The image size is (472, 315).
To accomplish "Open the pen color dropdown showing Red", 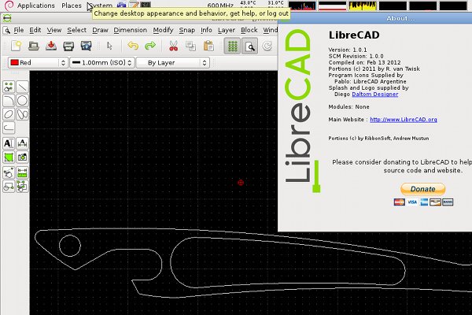I will [x=38, y=63].
